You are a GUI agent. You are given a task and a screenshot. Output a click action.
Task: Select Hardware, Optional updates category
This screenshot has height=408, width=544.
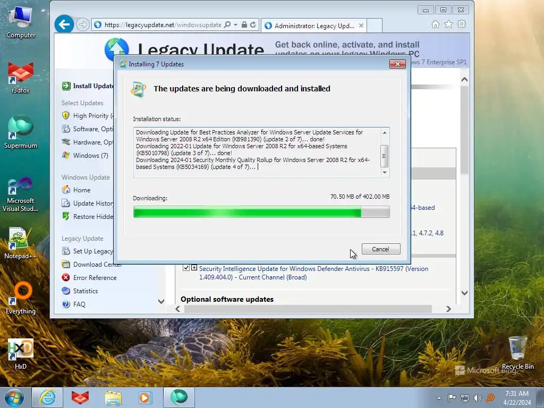click(x=93, y=142)
